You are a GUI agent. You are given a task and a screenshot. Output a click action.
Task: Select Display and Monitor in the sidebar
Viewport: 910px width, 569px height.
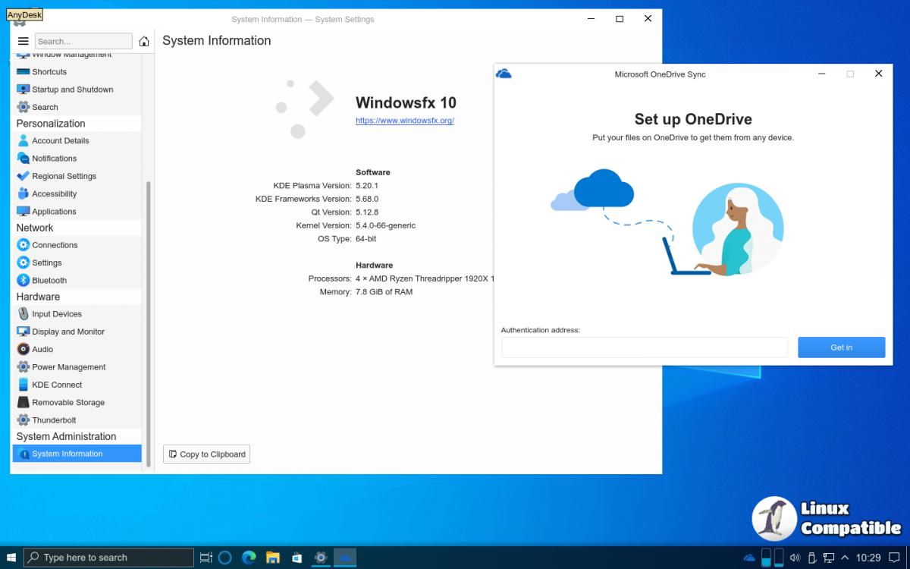(x=68, y=332)
